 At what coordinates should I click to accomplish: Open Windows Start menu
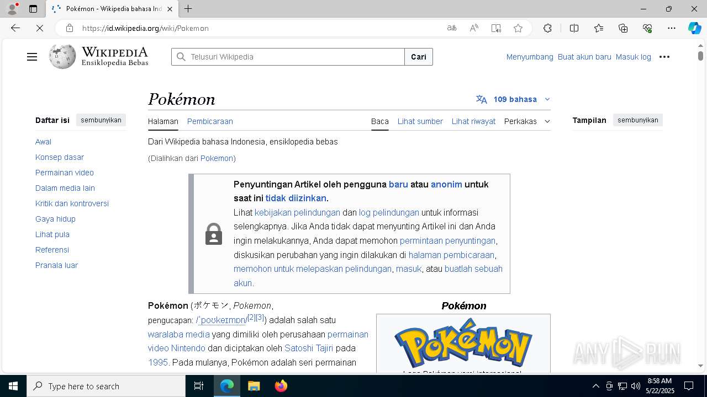pyautogui.click(x=13, y=386)
